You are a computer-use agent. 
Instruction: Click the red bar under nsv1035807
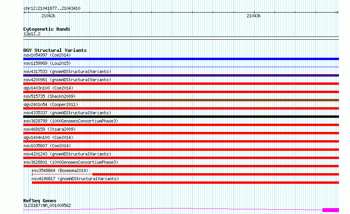click(181, 150)
